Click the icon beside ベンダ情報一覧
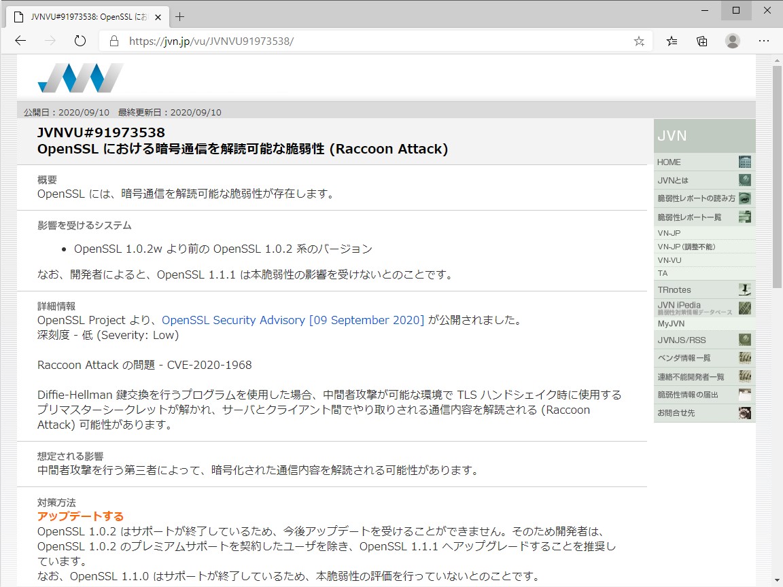The width and height of the screenshot is (783, 587). (x=744, y=358)
